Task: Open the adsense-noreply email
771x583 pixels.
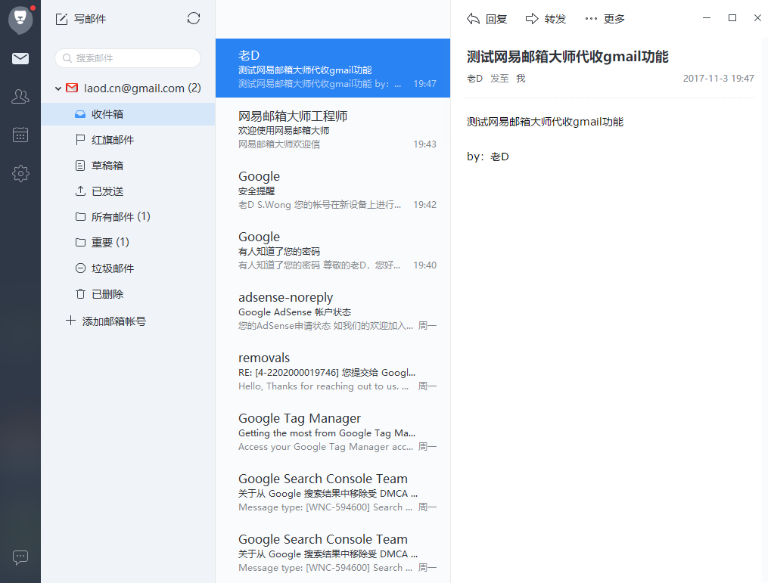Action: 333,311
